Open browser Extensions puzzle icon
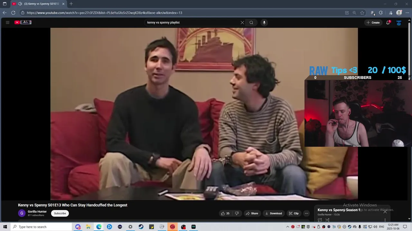The height and width of the screenshot is (231, 412). click(381, 13)
